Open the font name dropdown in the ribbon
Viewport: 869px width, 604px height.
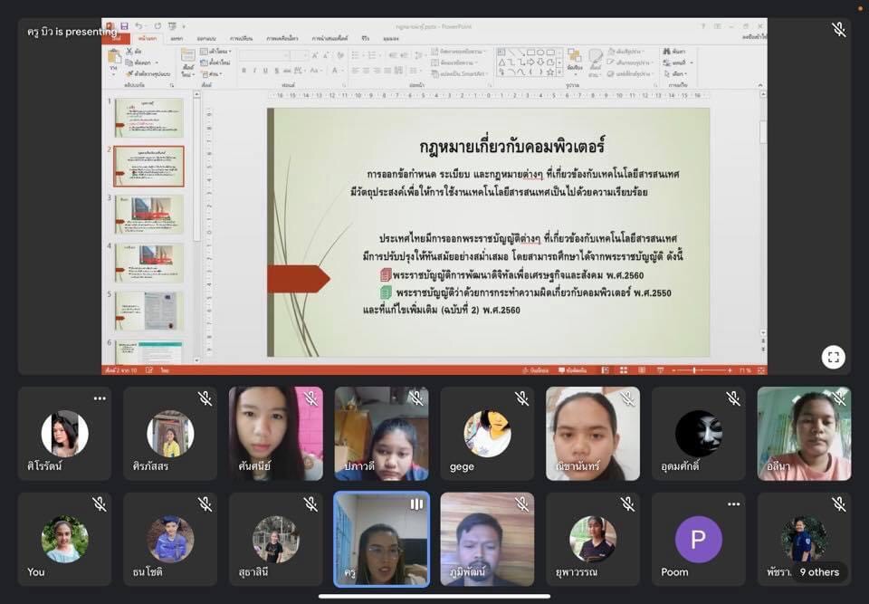[x=288, y=53]
